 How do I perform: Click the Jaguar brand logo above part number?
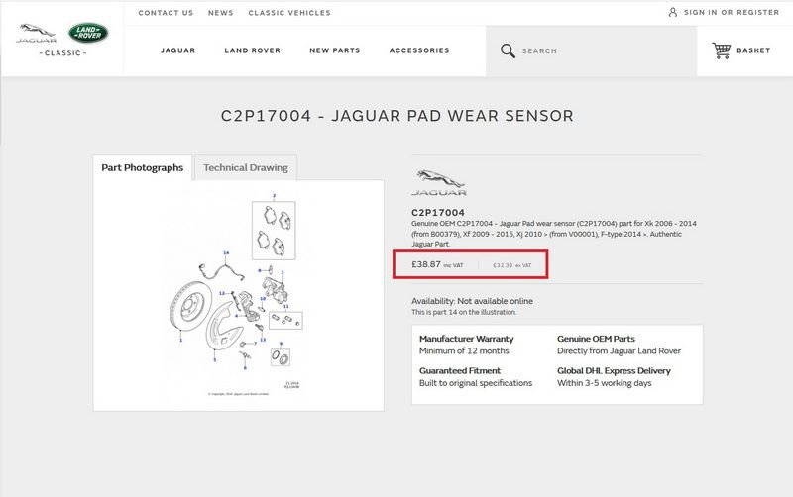[438, 183]
